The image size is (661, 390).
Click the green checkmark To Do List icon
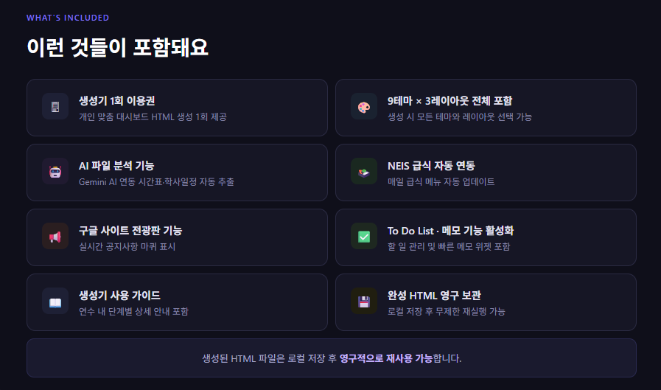tap(364, 237)
